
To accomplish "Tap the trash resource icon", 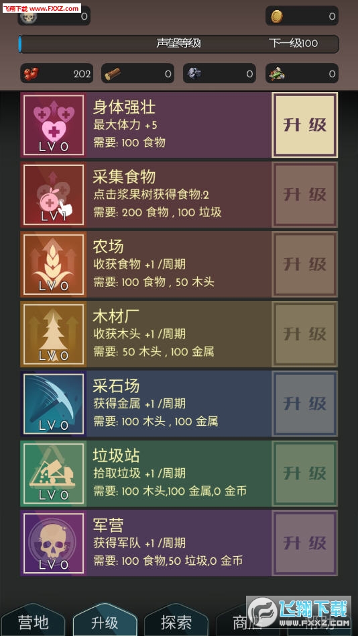I will [277, 74].
